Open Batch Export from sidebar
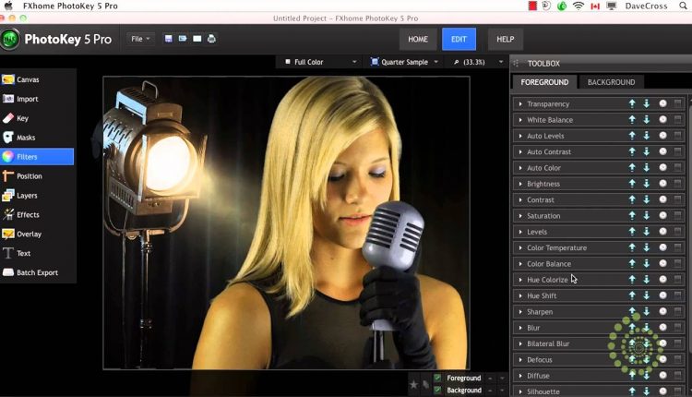This screenshot has height=397, width=692. [x=37, y=272]
